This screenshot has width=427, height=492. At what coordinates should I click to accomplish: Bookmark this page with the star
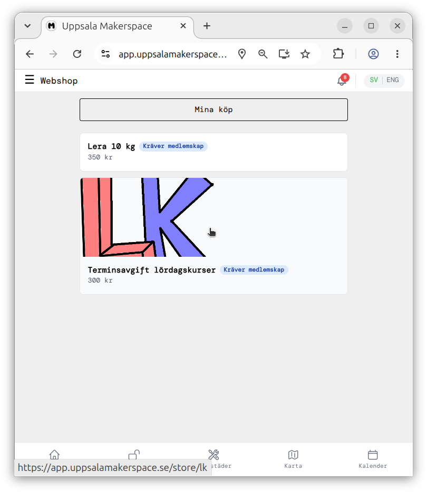[305, 54]
